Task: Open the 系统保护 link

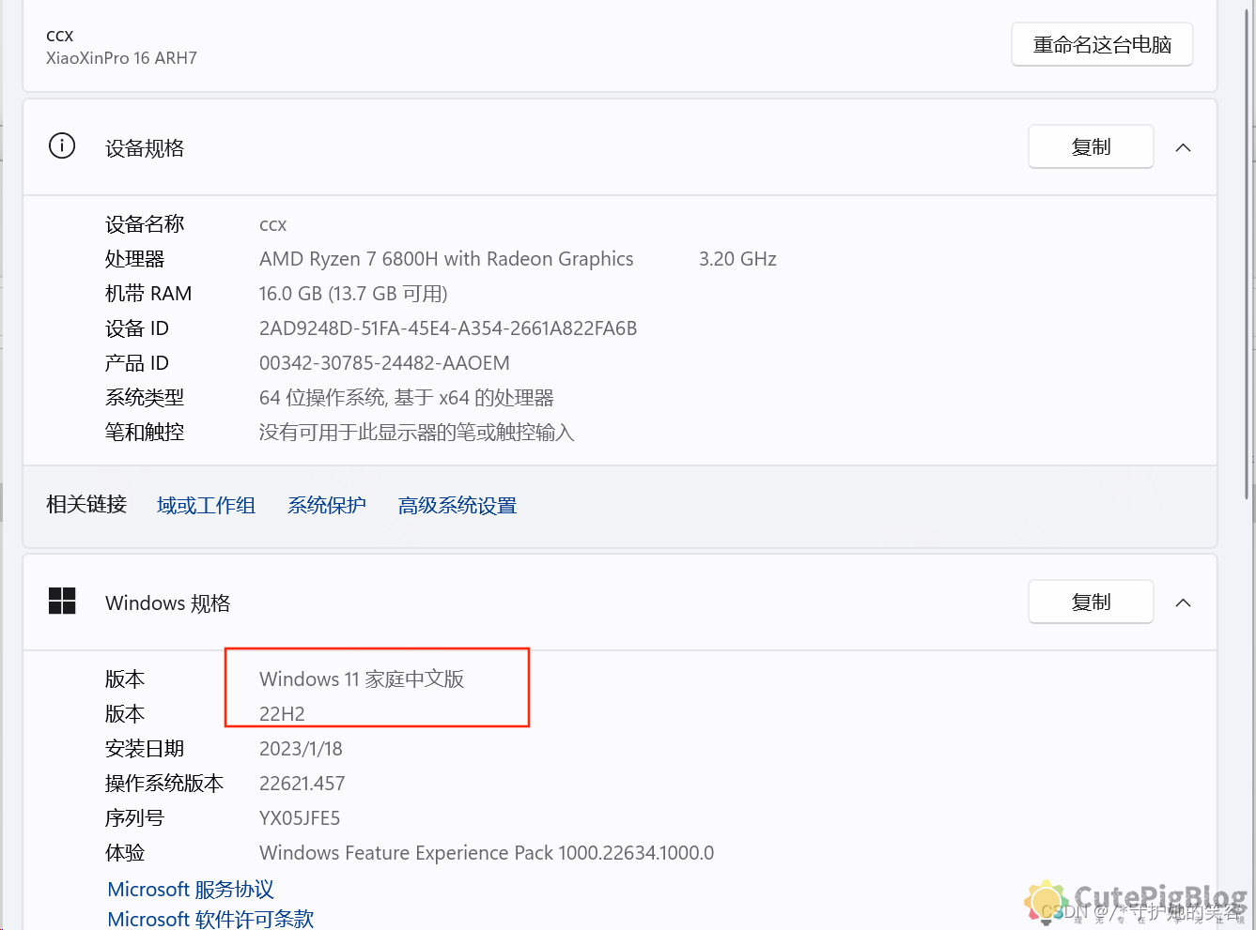Action: pos(326,505)
